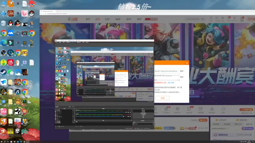Click the 钻粉纪念日 row

pos(233,135)
